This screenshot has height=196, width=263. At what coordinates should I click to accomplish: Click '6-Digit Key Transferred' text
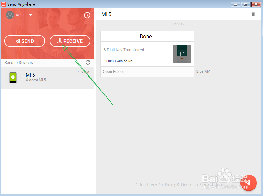[x=124, y=50]
